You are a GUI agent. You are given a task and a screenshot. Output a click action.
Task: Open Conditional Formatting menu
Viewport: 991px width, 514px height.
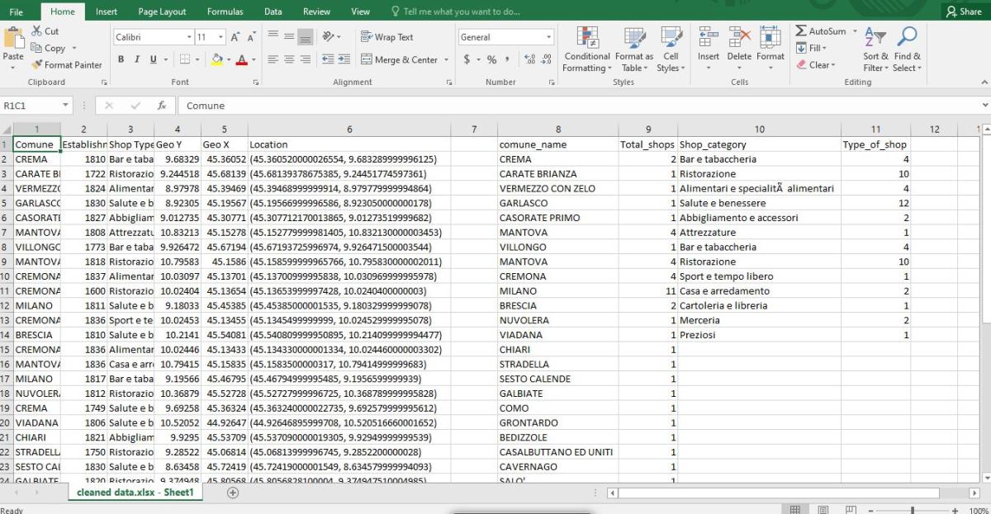tap(586, 50)
